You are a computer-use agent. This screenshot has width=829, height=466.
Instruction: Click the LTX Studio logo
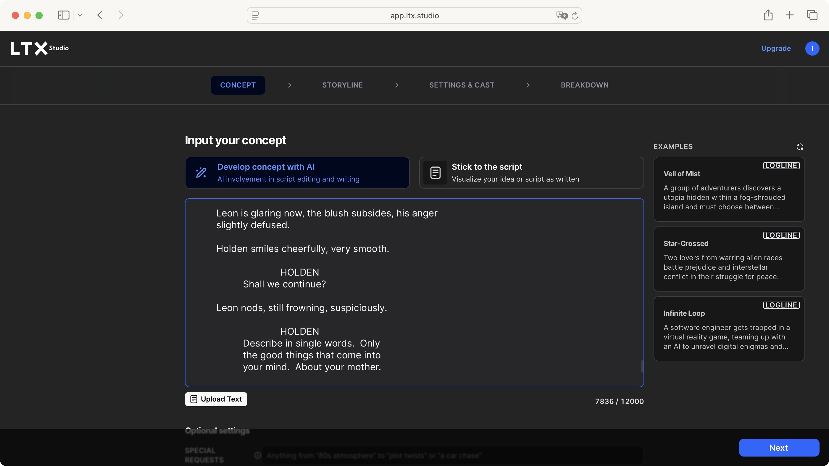click(x=39, y=48)
